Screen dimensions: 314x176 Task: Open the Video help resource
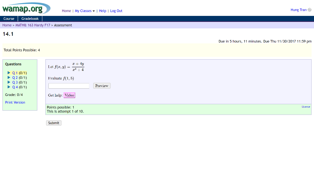coord(69,95)
